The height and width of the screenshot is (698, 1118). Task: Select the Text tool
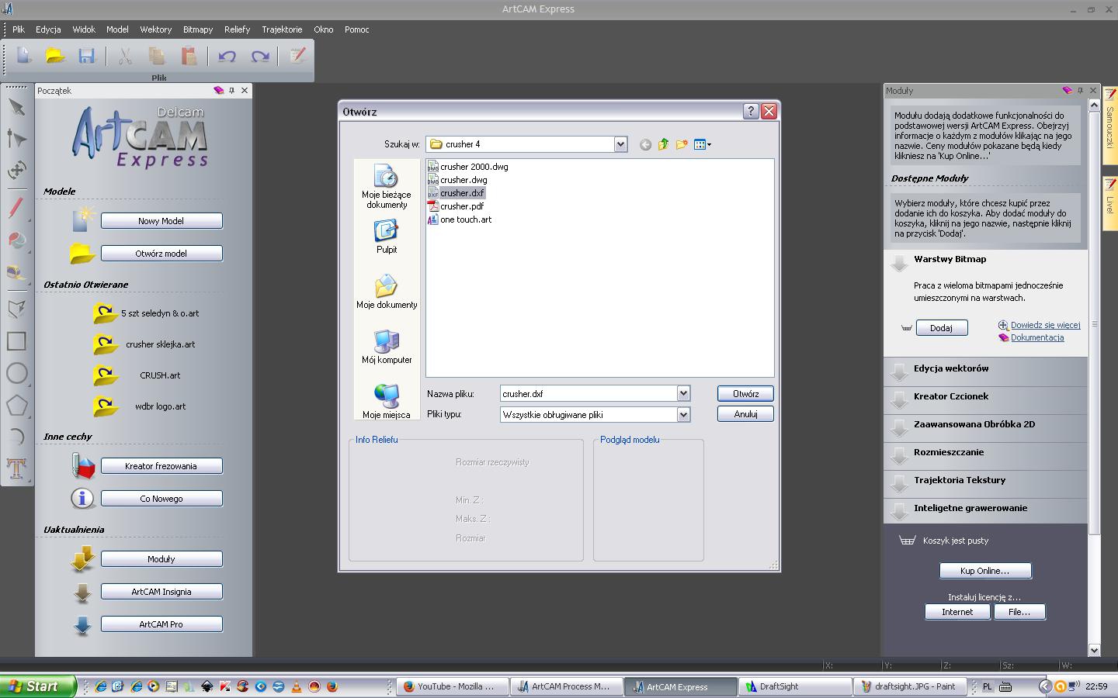pyautogui.click(x=16, y=467)
